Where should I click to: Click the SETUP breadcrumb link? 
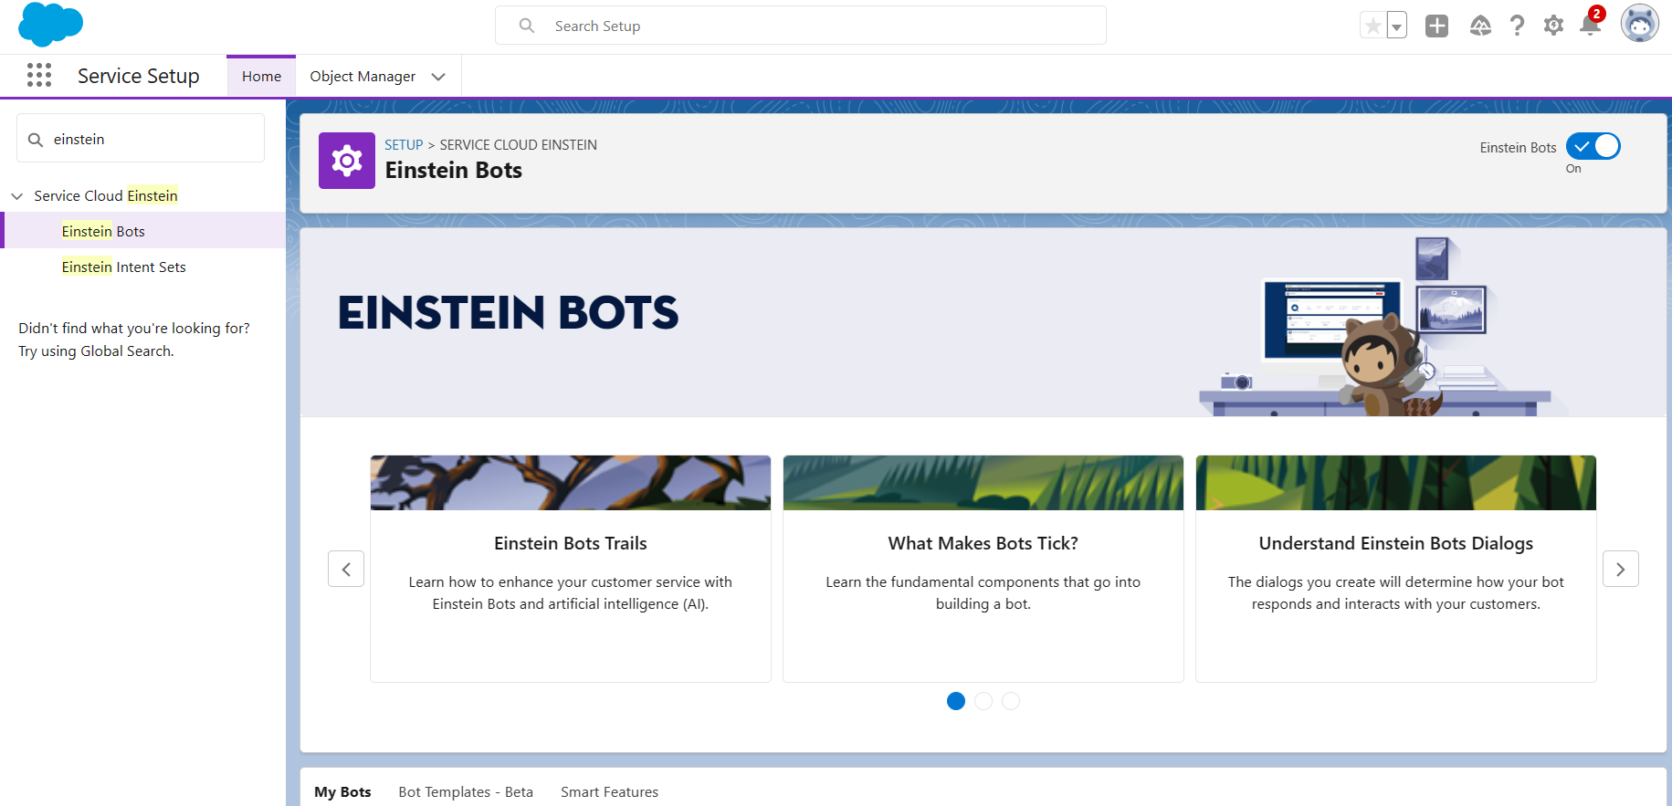click(404, 145)
